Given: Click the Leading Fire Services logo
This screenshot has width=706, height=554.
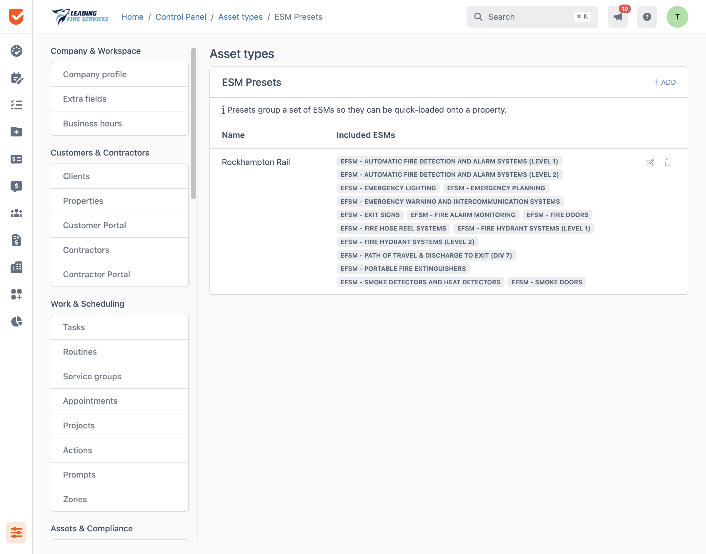Looking at the screenshot, I should 80,17.
